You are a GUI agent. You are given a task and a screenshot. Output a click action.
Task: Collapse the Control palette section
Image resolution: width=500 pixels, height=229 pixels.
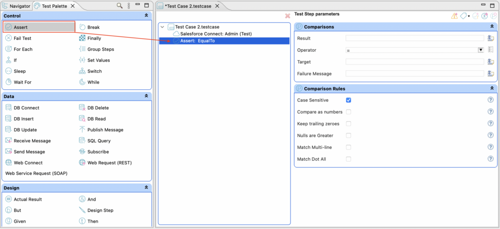146,16
